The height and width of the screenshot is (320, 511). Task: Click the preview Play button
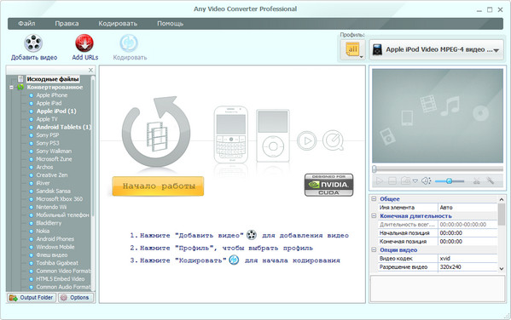pos(380,180)
